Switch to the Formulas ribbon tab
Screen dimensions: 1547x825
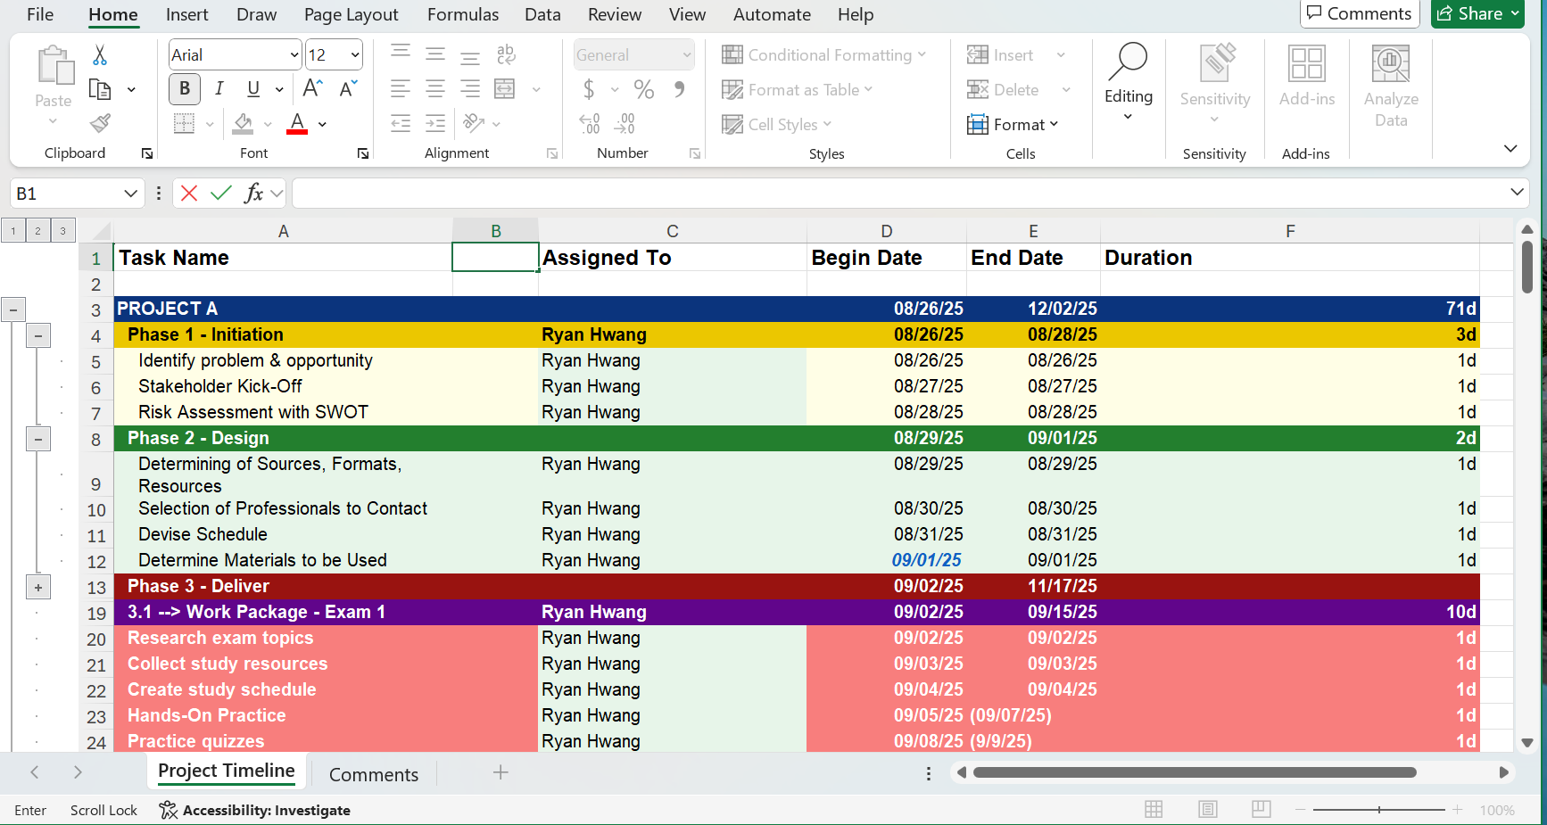462,14
